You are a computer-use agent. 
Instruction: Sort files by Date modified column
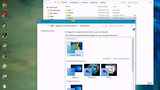coord(103,6)
